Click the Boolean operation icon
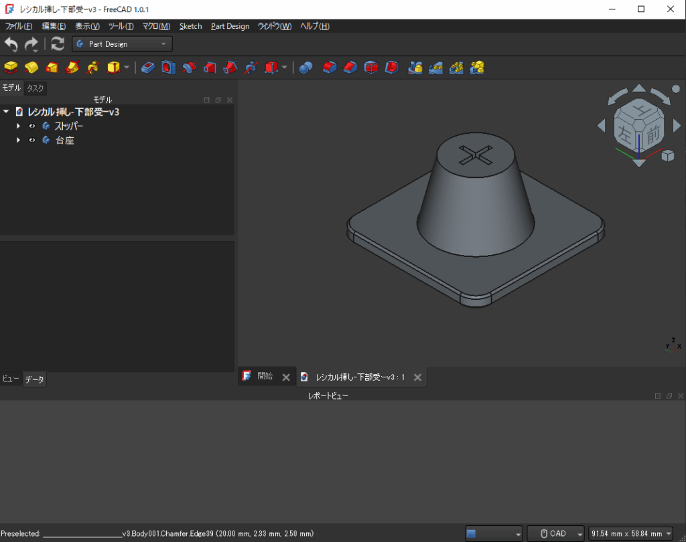 tap(306, 67)
